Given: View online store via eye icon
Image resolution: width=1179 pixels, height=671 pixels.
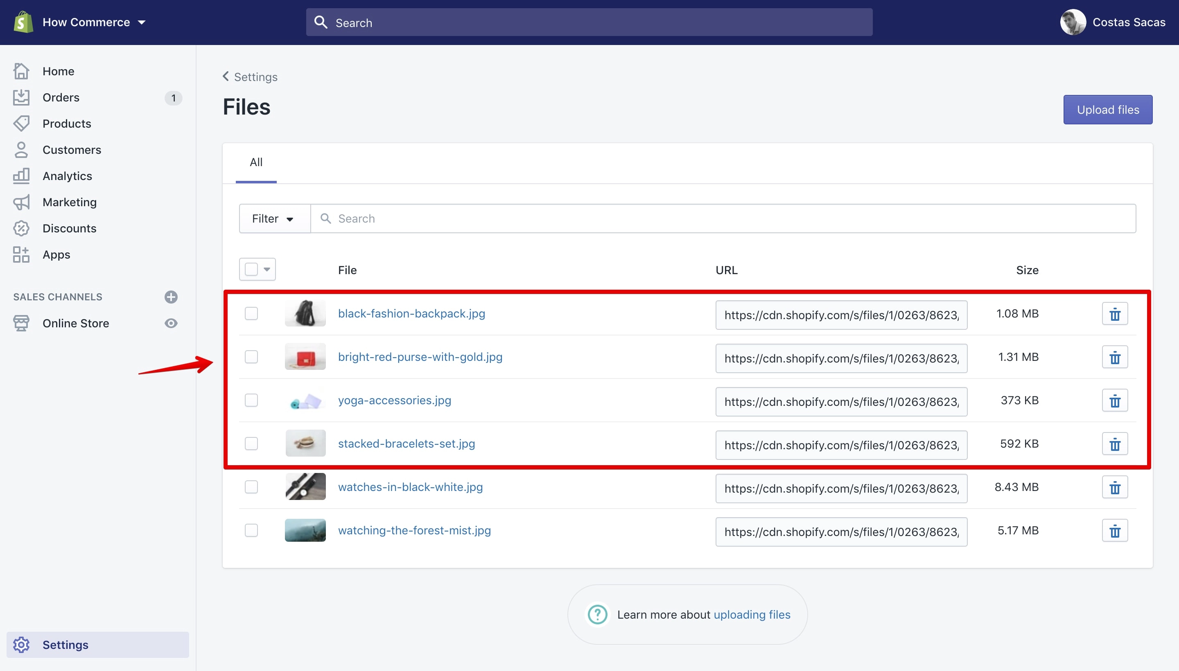Looking at the screenshot, I should 171,323.
